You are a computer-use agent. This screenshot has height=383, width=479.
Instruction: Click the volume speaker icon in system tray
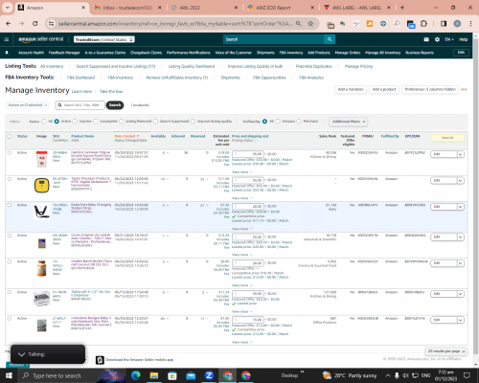tap(405, 375)
